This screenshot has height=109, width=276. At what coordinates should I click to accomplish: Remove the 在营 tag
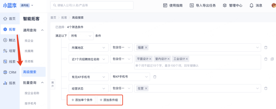tap(146, 88)
